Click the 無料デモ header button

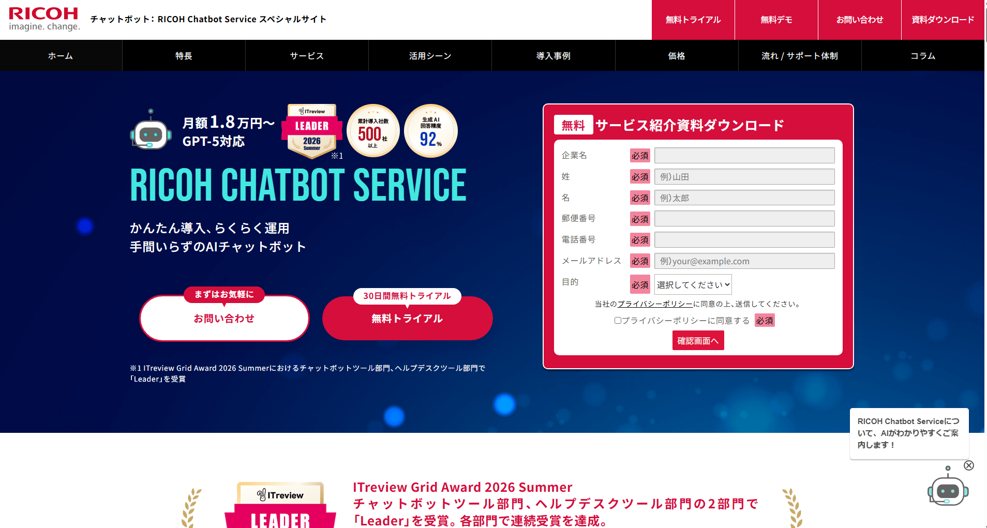pyautogui.click(x=776, y=20)
